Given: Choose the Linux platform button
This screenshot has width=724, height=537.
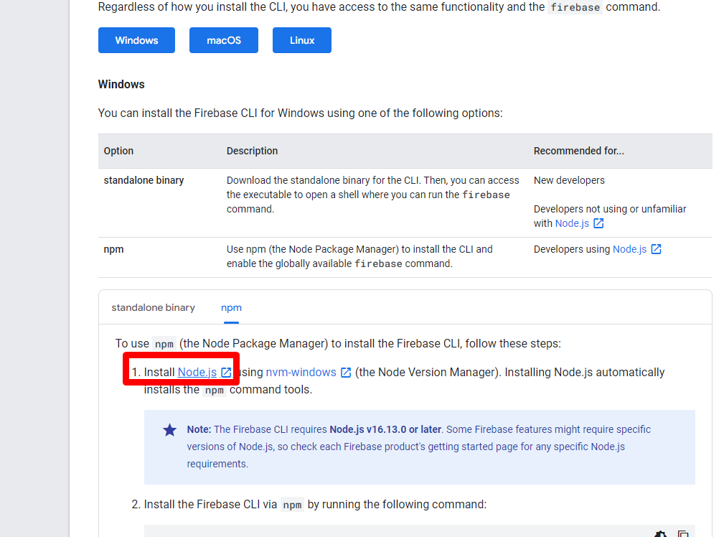Looking at the screenshot, I should 301,40.
